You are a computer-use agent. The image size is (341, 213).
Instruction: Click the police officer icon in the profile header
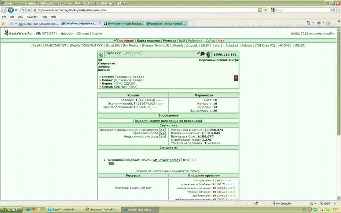coord(208,55)
